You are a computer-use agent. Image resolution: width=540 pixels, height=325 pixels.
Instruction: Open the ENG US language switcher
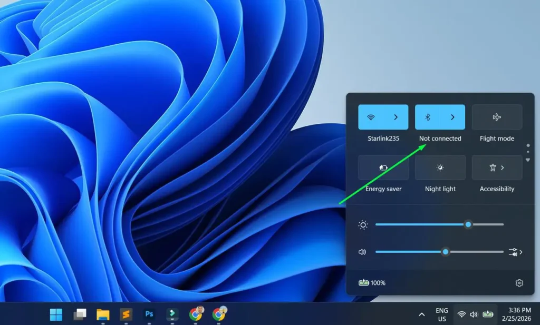tap(441, 314)
